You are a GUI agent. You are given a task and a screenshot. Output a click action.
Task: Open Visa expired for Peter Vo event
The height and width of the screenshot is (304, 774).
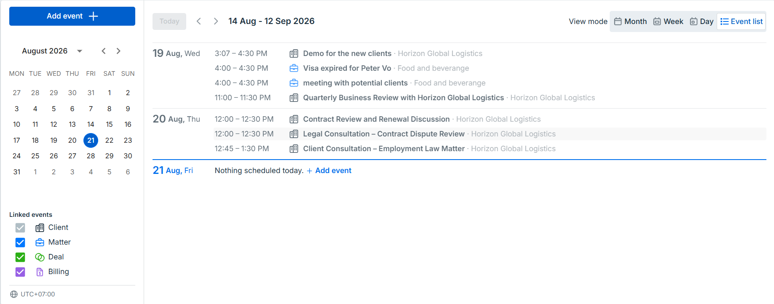(x=347, y=68)
